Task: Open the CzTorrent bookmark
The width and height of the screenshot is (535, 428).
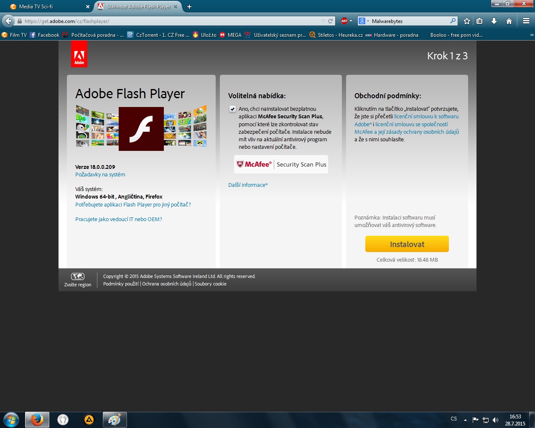Action: pos(158,35)
